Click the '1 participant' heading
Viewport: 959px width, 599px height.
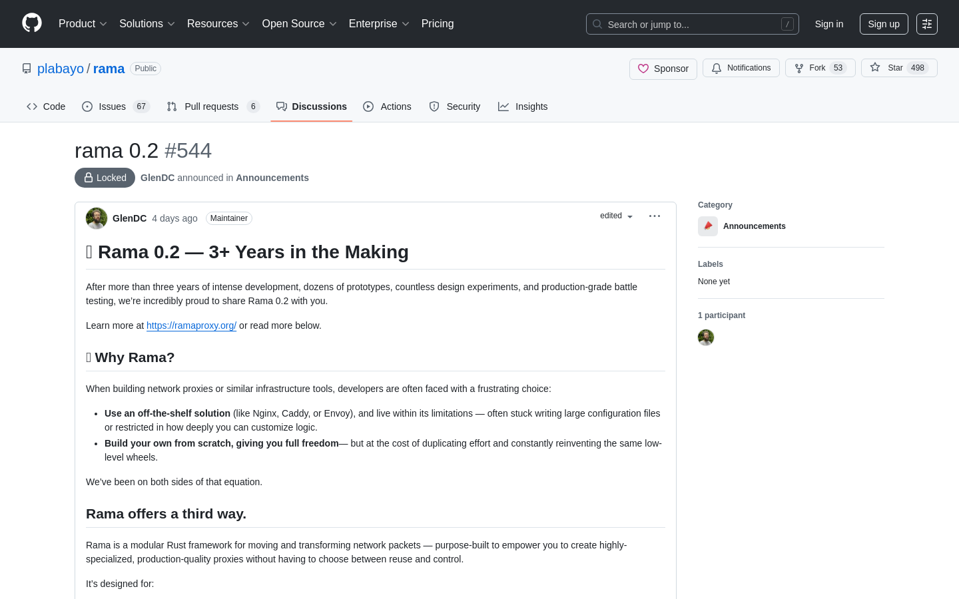[x=721, y=315]
